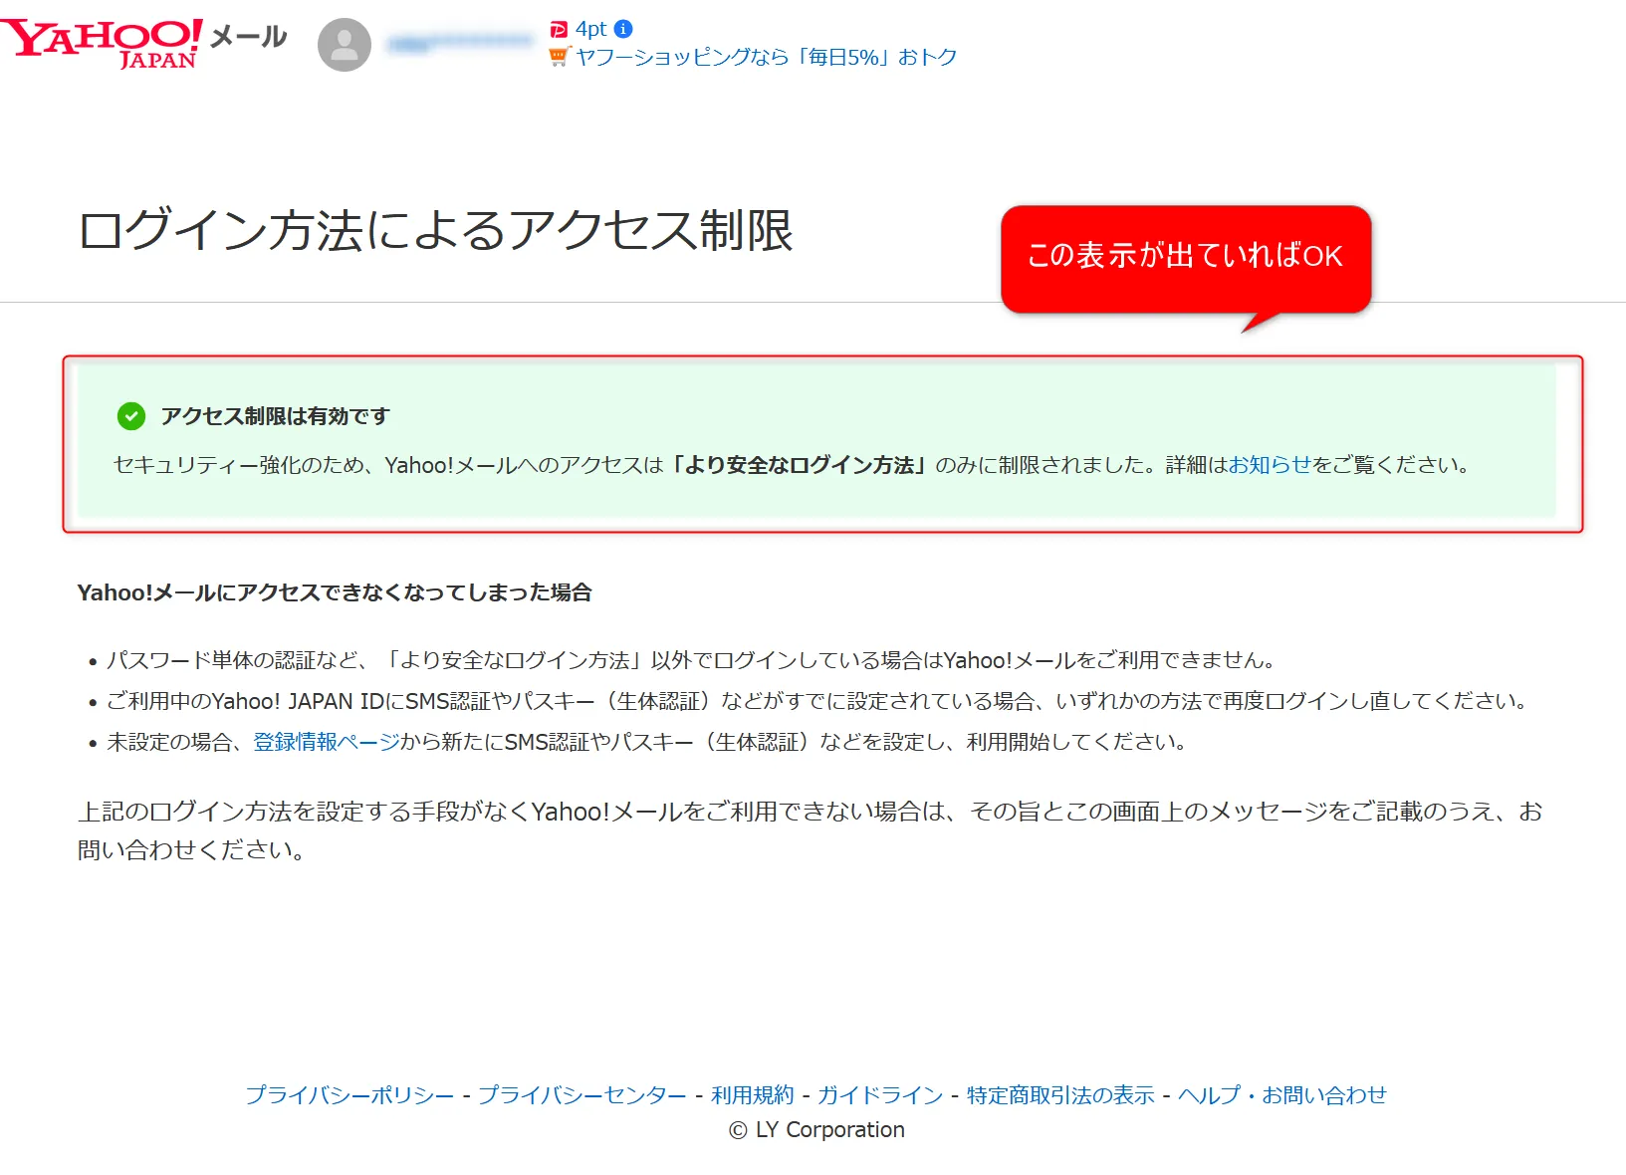This screenshot has height=1175, width=1626.
Task: Open the プライバシーポリシー footer link
Action: tap(349, 1095)
